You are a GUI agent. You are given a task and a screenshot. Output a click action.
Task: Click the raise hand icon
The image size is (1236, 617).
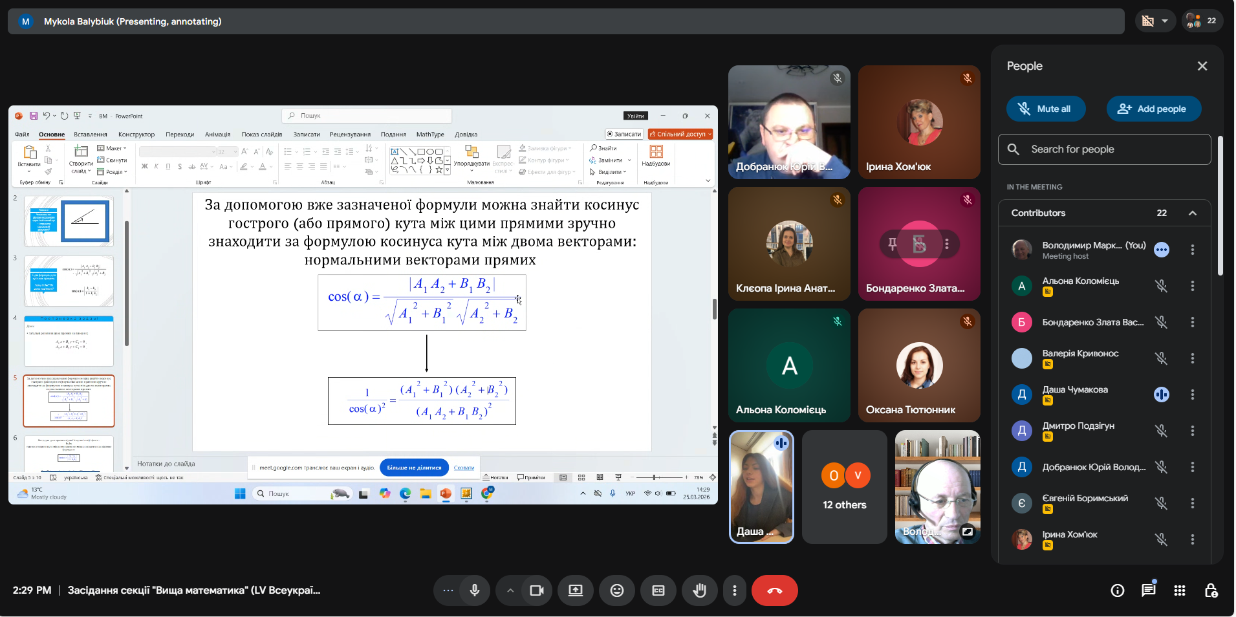(x=699, y=590)
